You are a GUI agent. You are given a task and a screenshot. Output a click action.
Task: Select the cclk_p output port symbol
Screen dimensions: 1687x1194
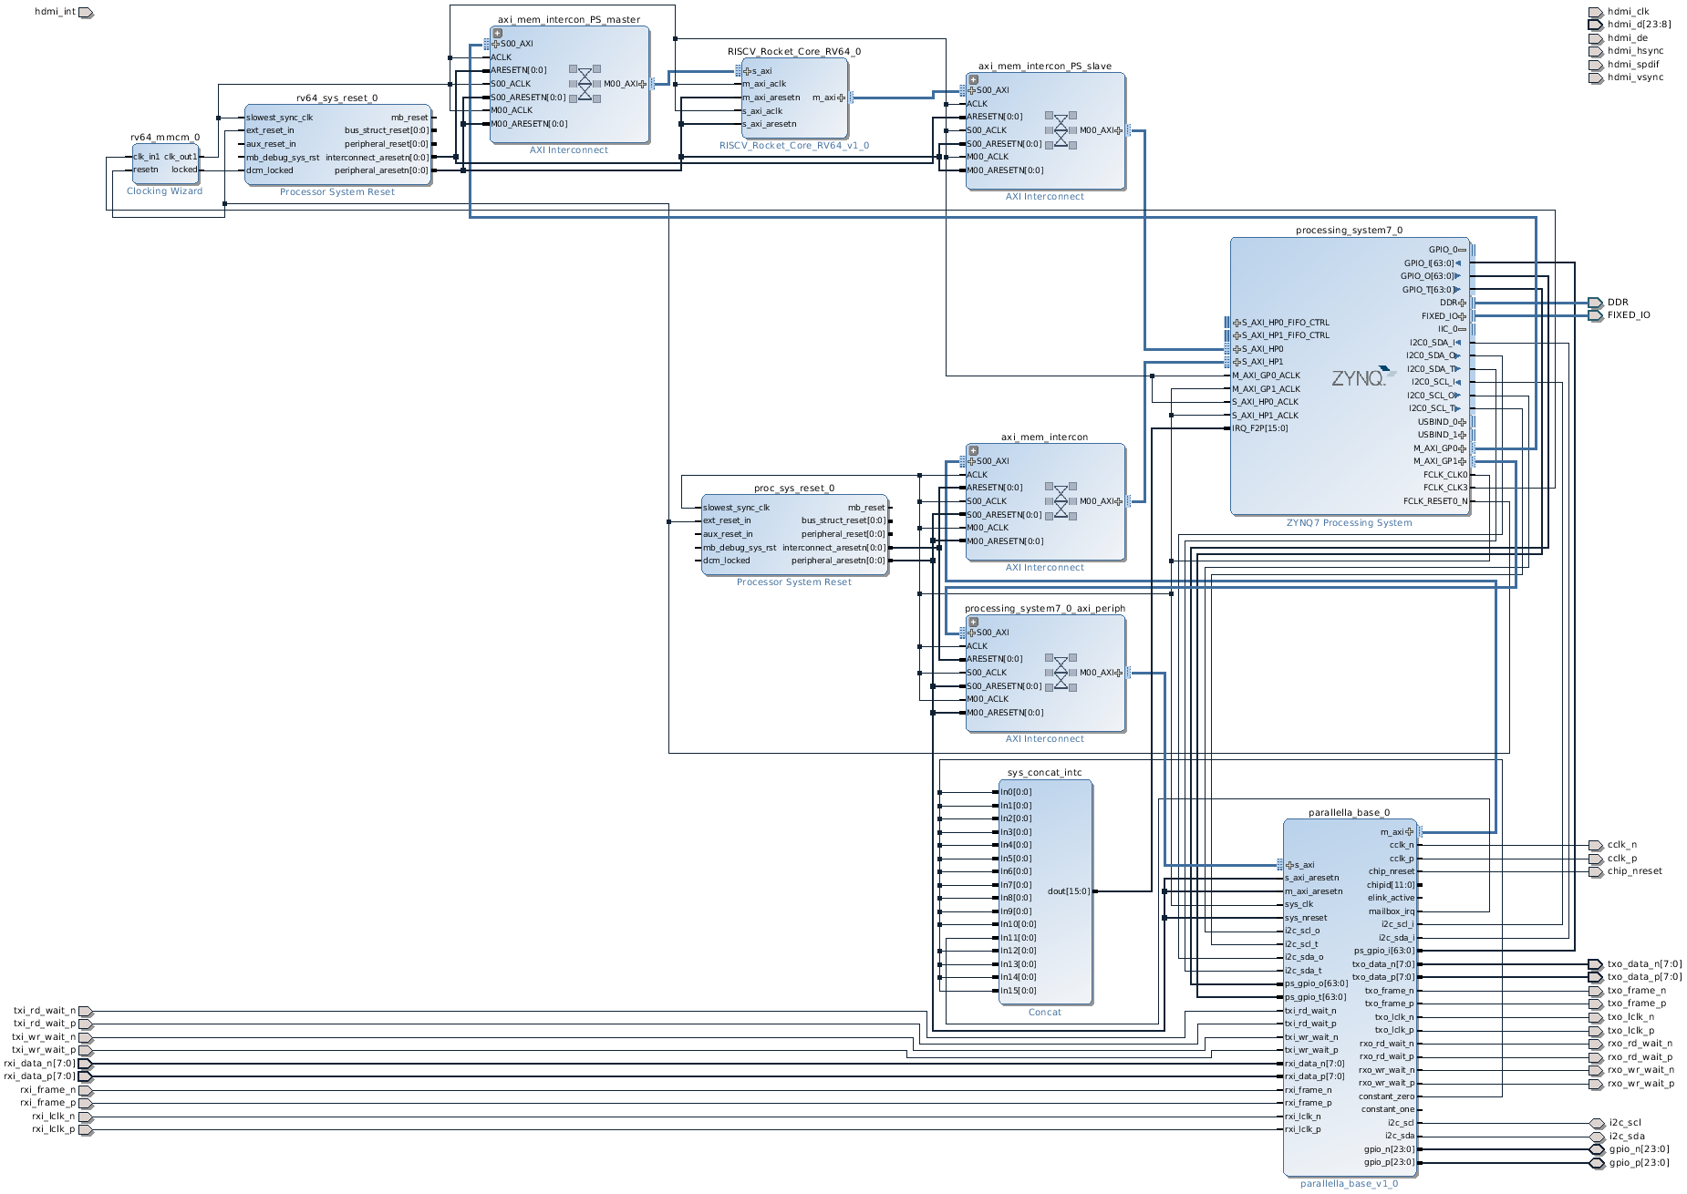coord(1595,859)
